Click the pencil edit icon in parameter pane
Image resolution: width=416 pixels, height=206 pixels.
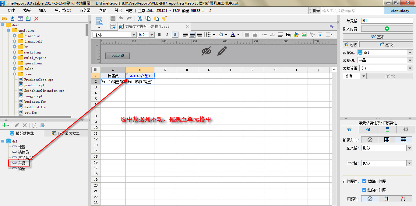(222, 51)
